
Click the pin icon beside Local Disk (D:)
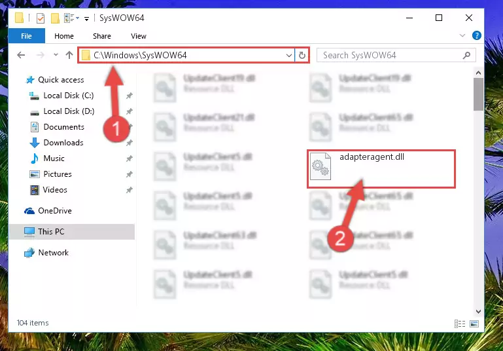(129, 111)
